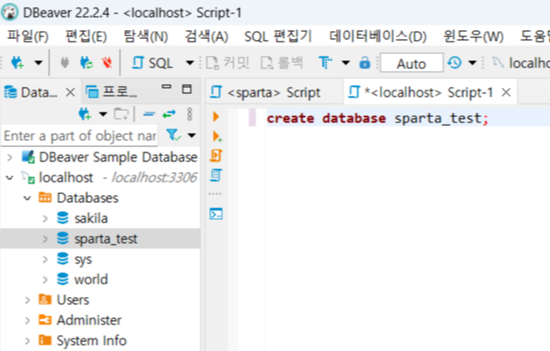Open the transaction mode dropdown arrow
This screenshot has width=550, height=351.
click(346, 63)
